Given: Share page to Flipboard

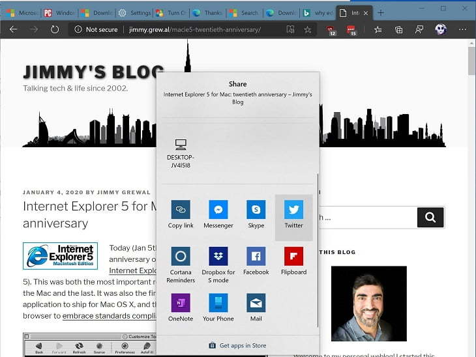Looking at the screenshot, I should (x=293, y=261).
